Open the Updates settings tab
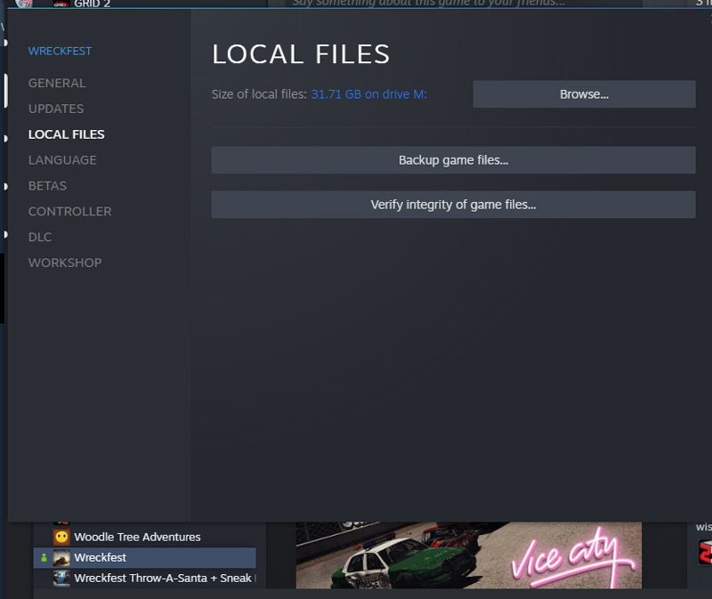Image resolution: width=712 pixels, height=599 pixels. click(56, 109)
